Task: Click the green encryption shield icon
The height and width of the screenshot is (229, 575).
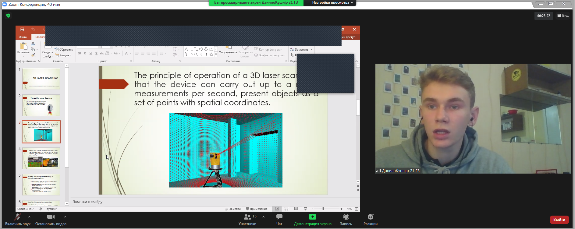Action: tap(8, 16)
